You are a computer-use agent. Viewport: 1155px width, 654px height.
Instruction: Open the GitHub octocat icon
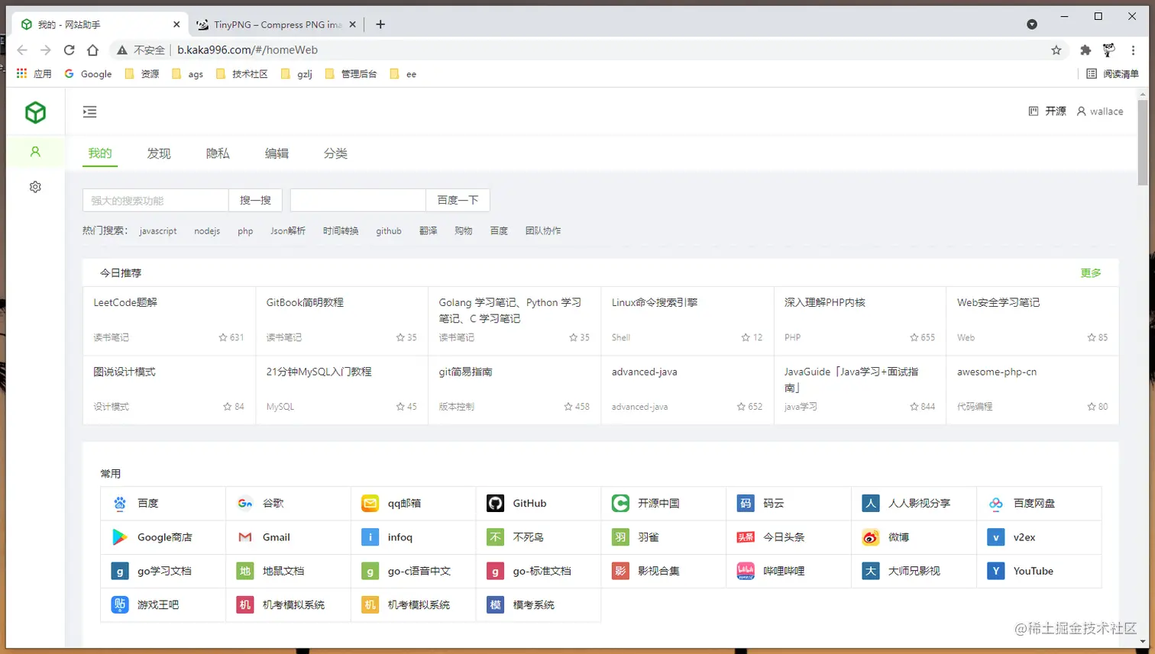[x=496, y=504]
